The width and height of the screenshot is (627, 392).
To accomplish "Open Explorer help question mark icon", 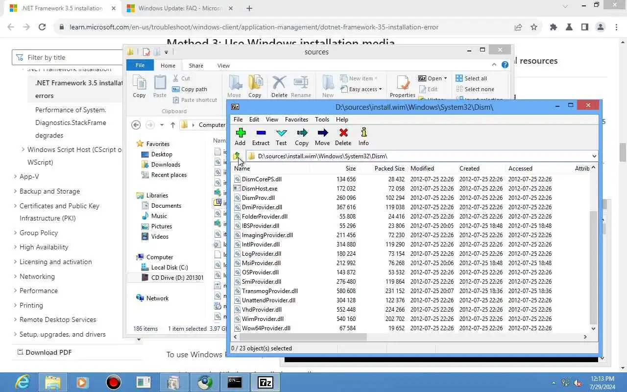I will pyautogui.click(x=505, y=65).
